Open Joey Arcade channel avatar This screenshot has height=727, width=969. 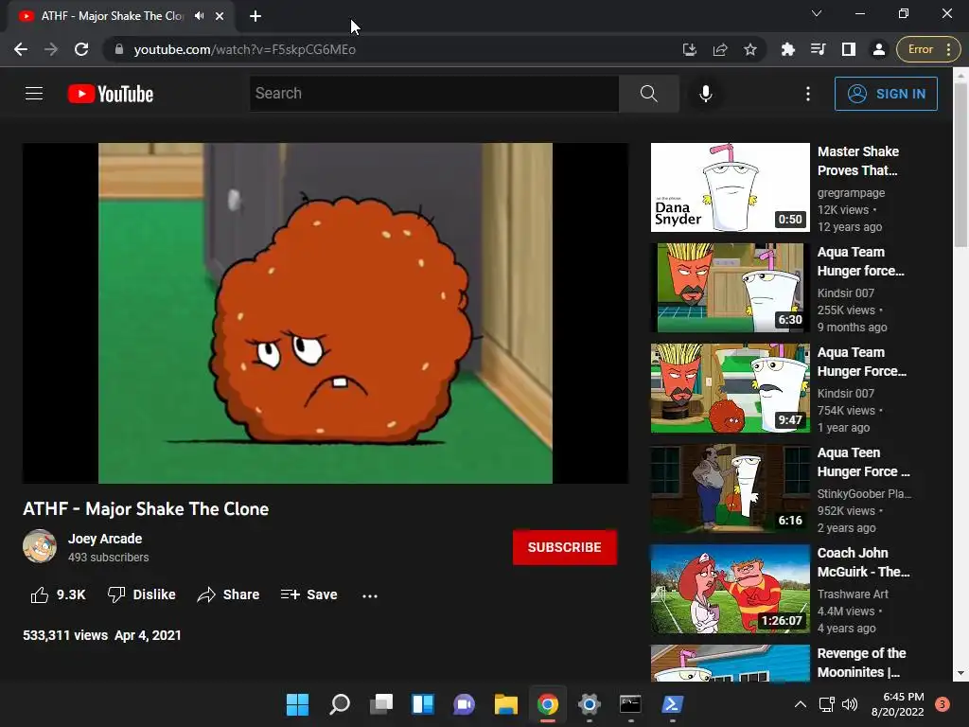pyautogui.click(x=40, y=546)
